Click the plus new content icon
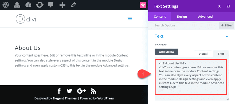 (x=62, y=5)
